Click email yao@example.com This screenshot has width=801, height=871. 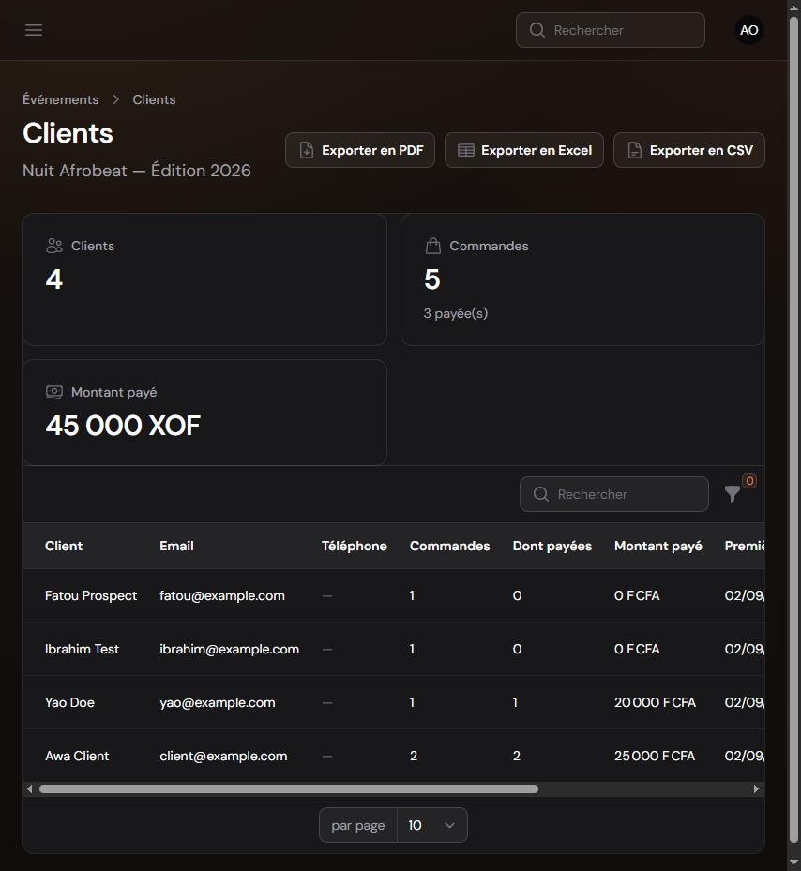pyautogui.click(x=218, y=702)
